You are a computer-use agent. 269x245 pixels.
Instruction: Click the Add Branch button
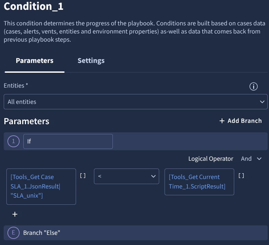point(241,121)
